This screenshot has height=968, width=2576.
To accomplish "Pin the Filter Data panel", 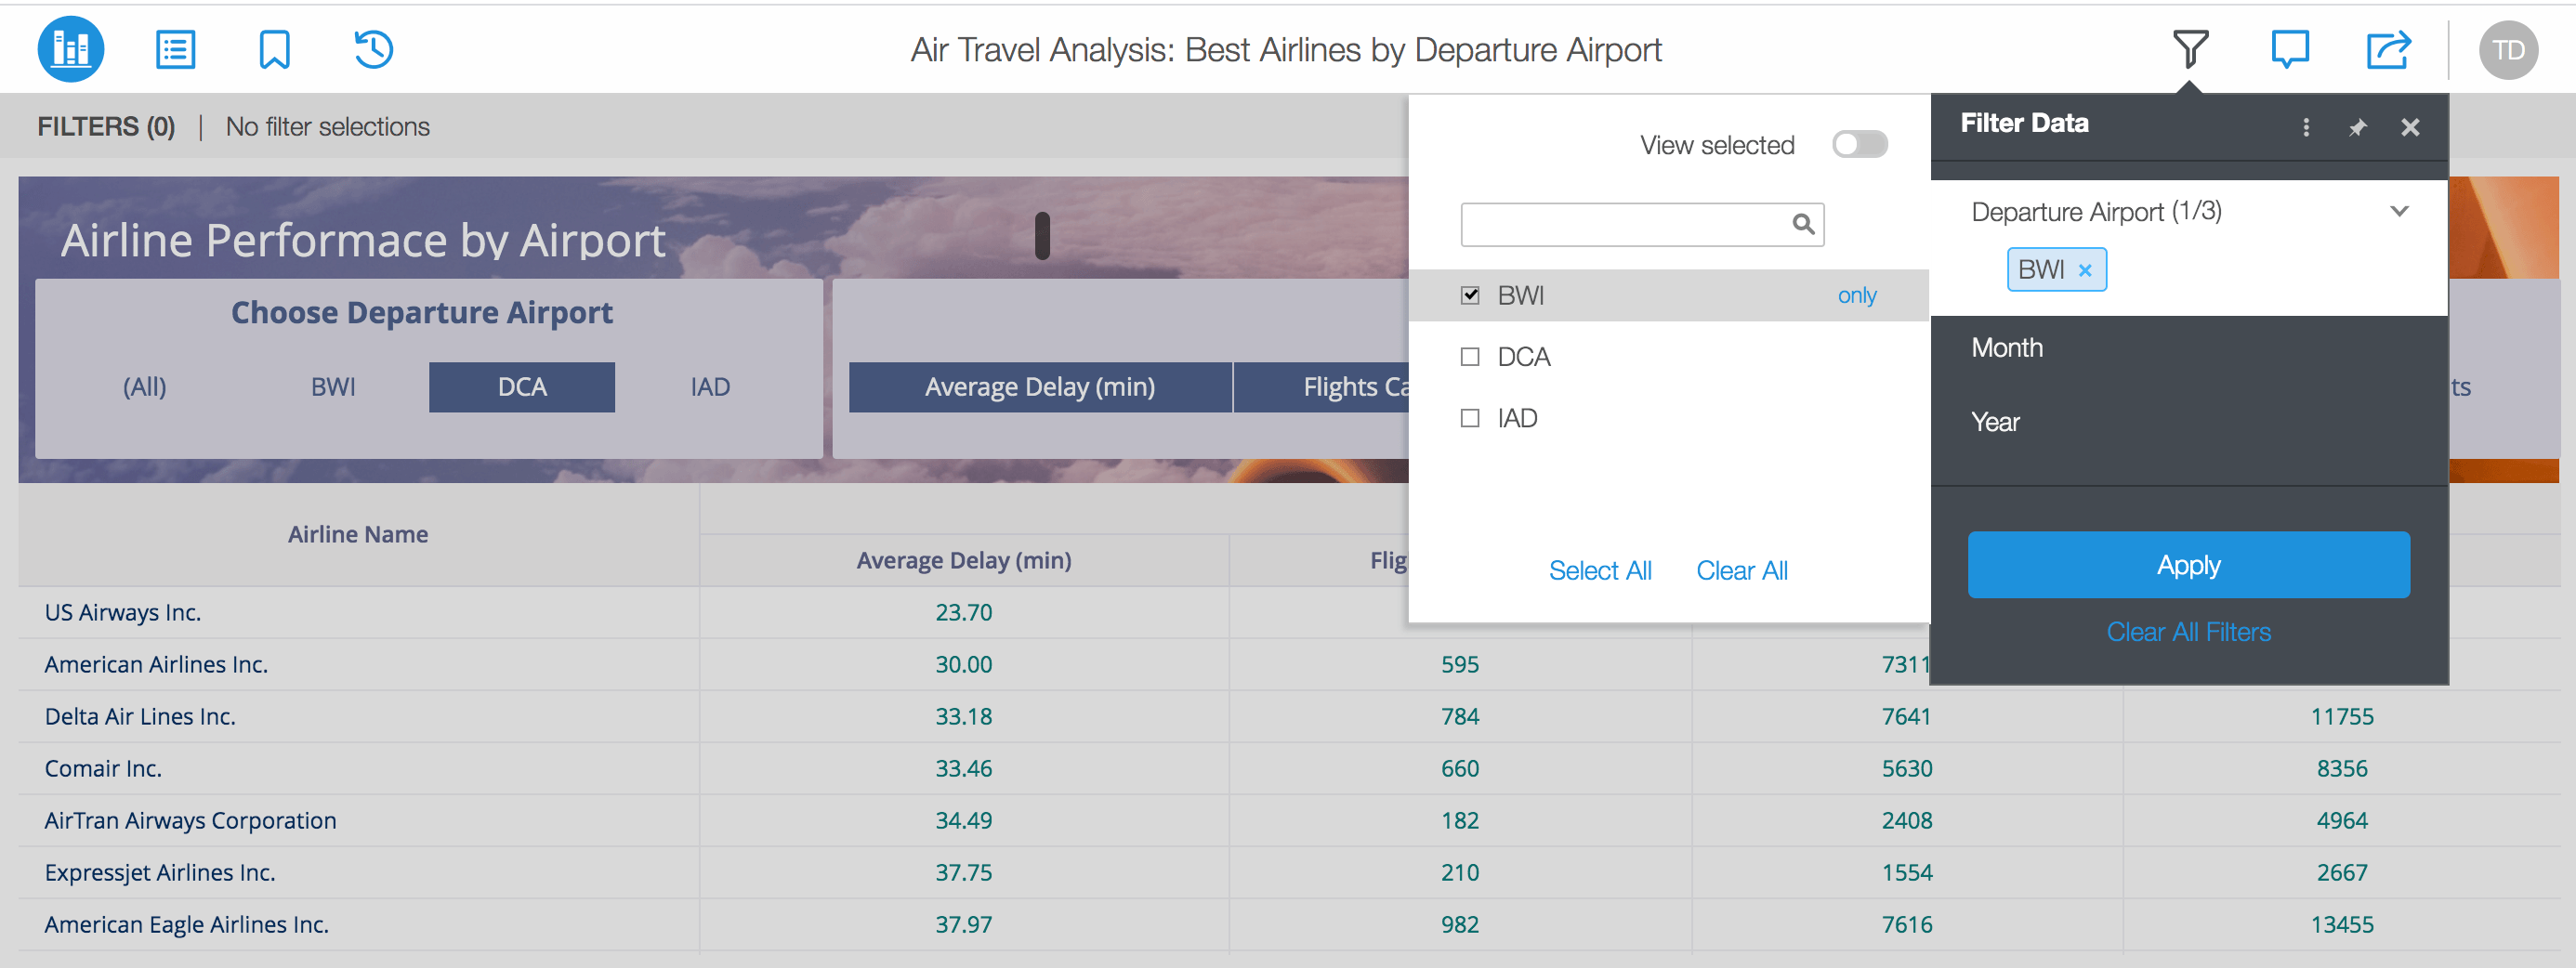I will tap(2357, 127).
